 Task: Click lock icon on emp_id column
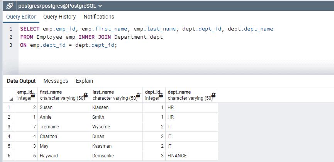[33, 95]
